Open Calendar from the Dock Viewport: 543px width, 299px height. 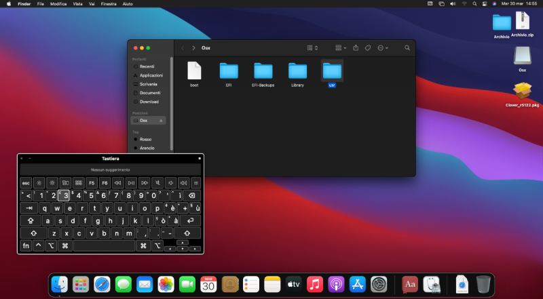[x=208, y=285]
